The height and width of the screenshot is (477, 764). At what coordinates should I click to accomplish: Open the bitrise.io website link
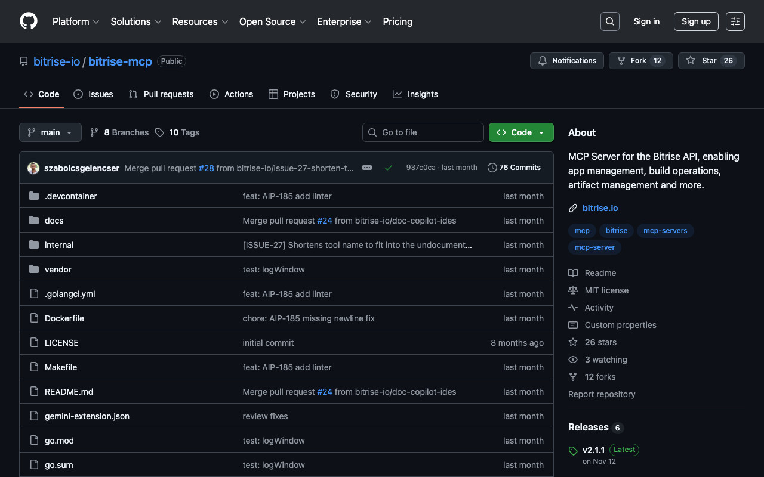(600, 208)
